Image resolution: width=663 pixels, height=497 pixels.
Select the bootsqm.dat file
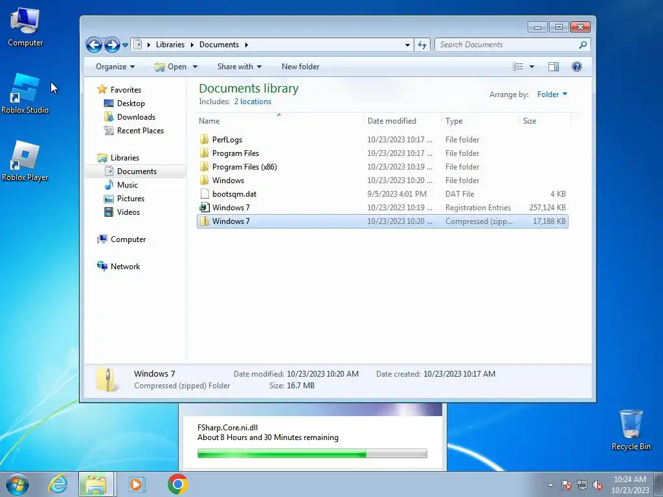pos(382,194)
